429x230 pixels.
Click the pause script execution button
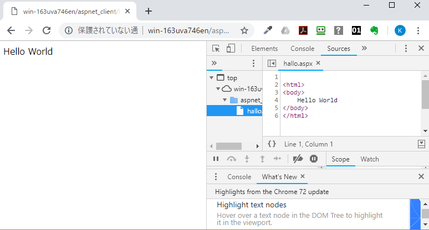216,159
